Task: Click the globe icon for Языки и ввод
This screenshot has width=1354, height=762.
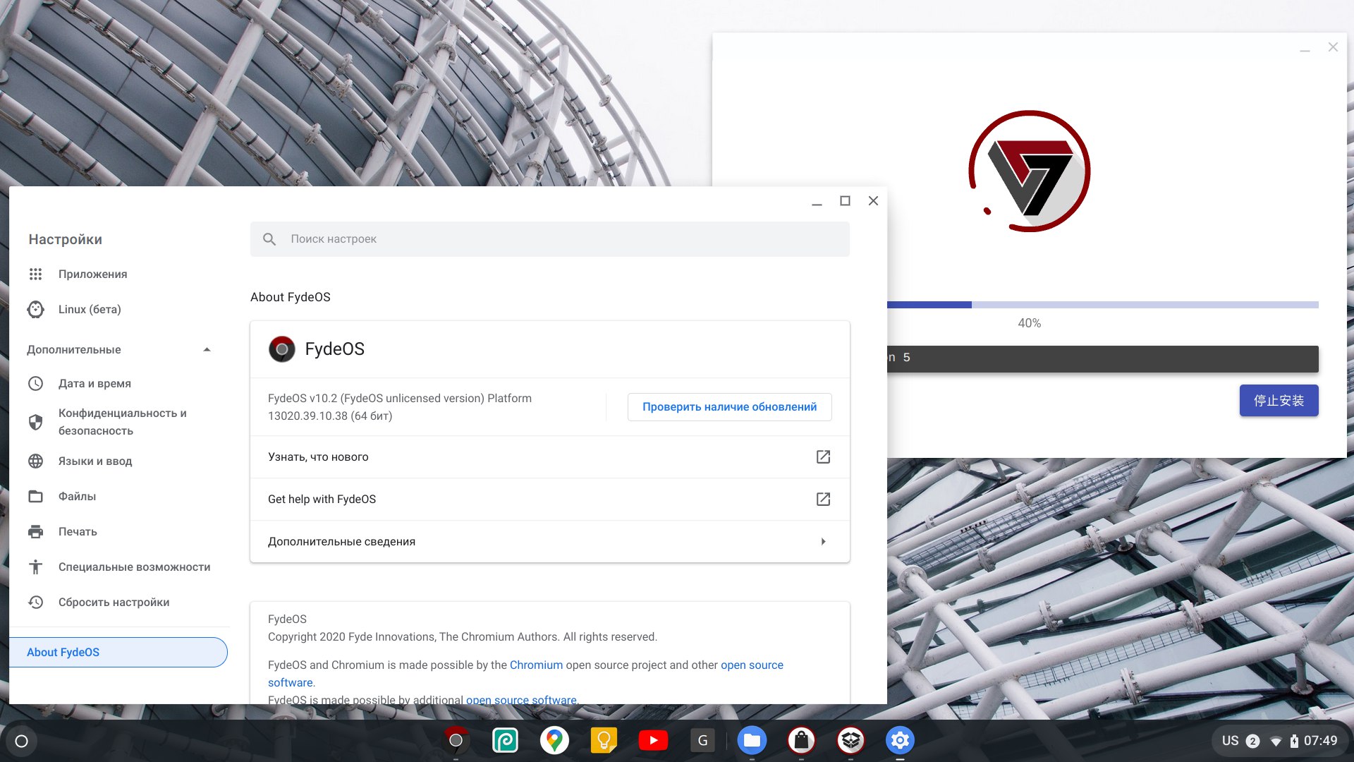Action: coord(35,461)
